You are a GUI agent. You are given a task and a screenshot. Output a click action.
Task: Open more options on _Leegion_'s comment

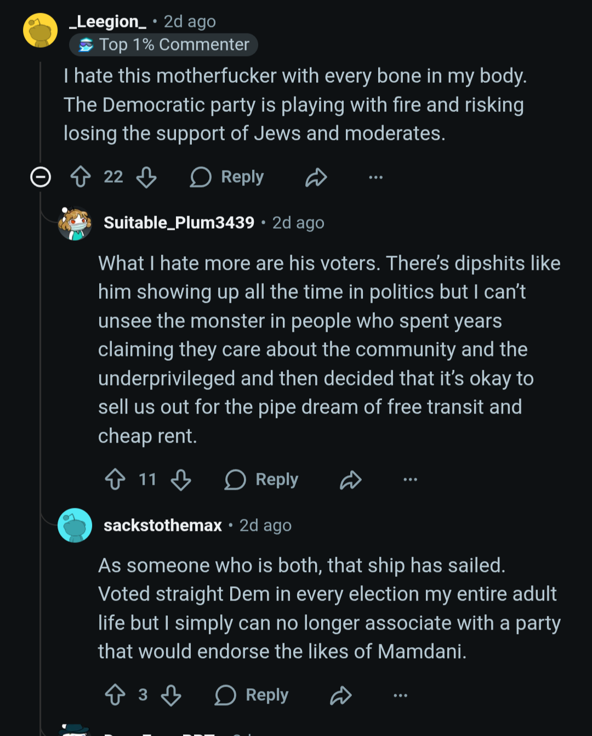(x=375, y=177)
